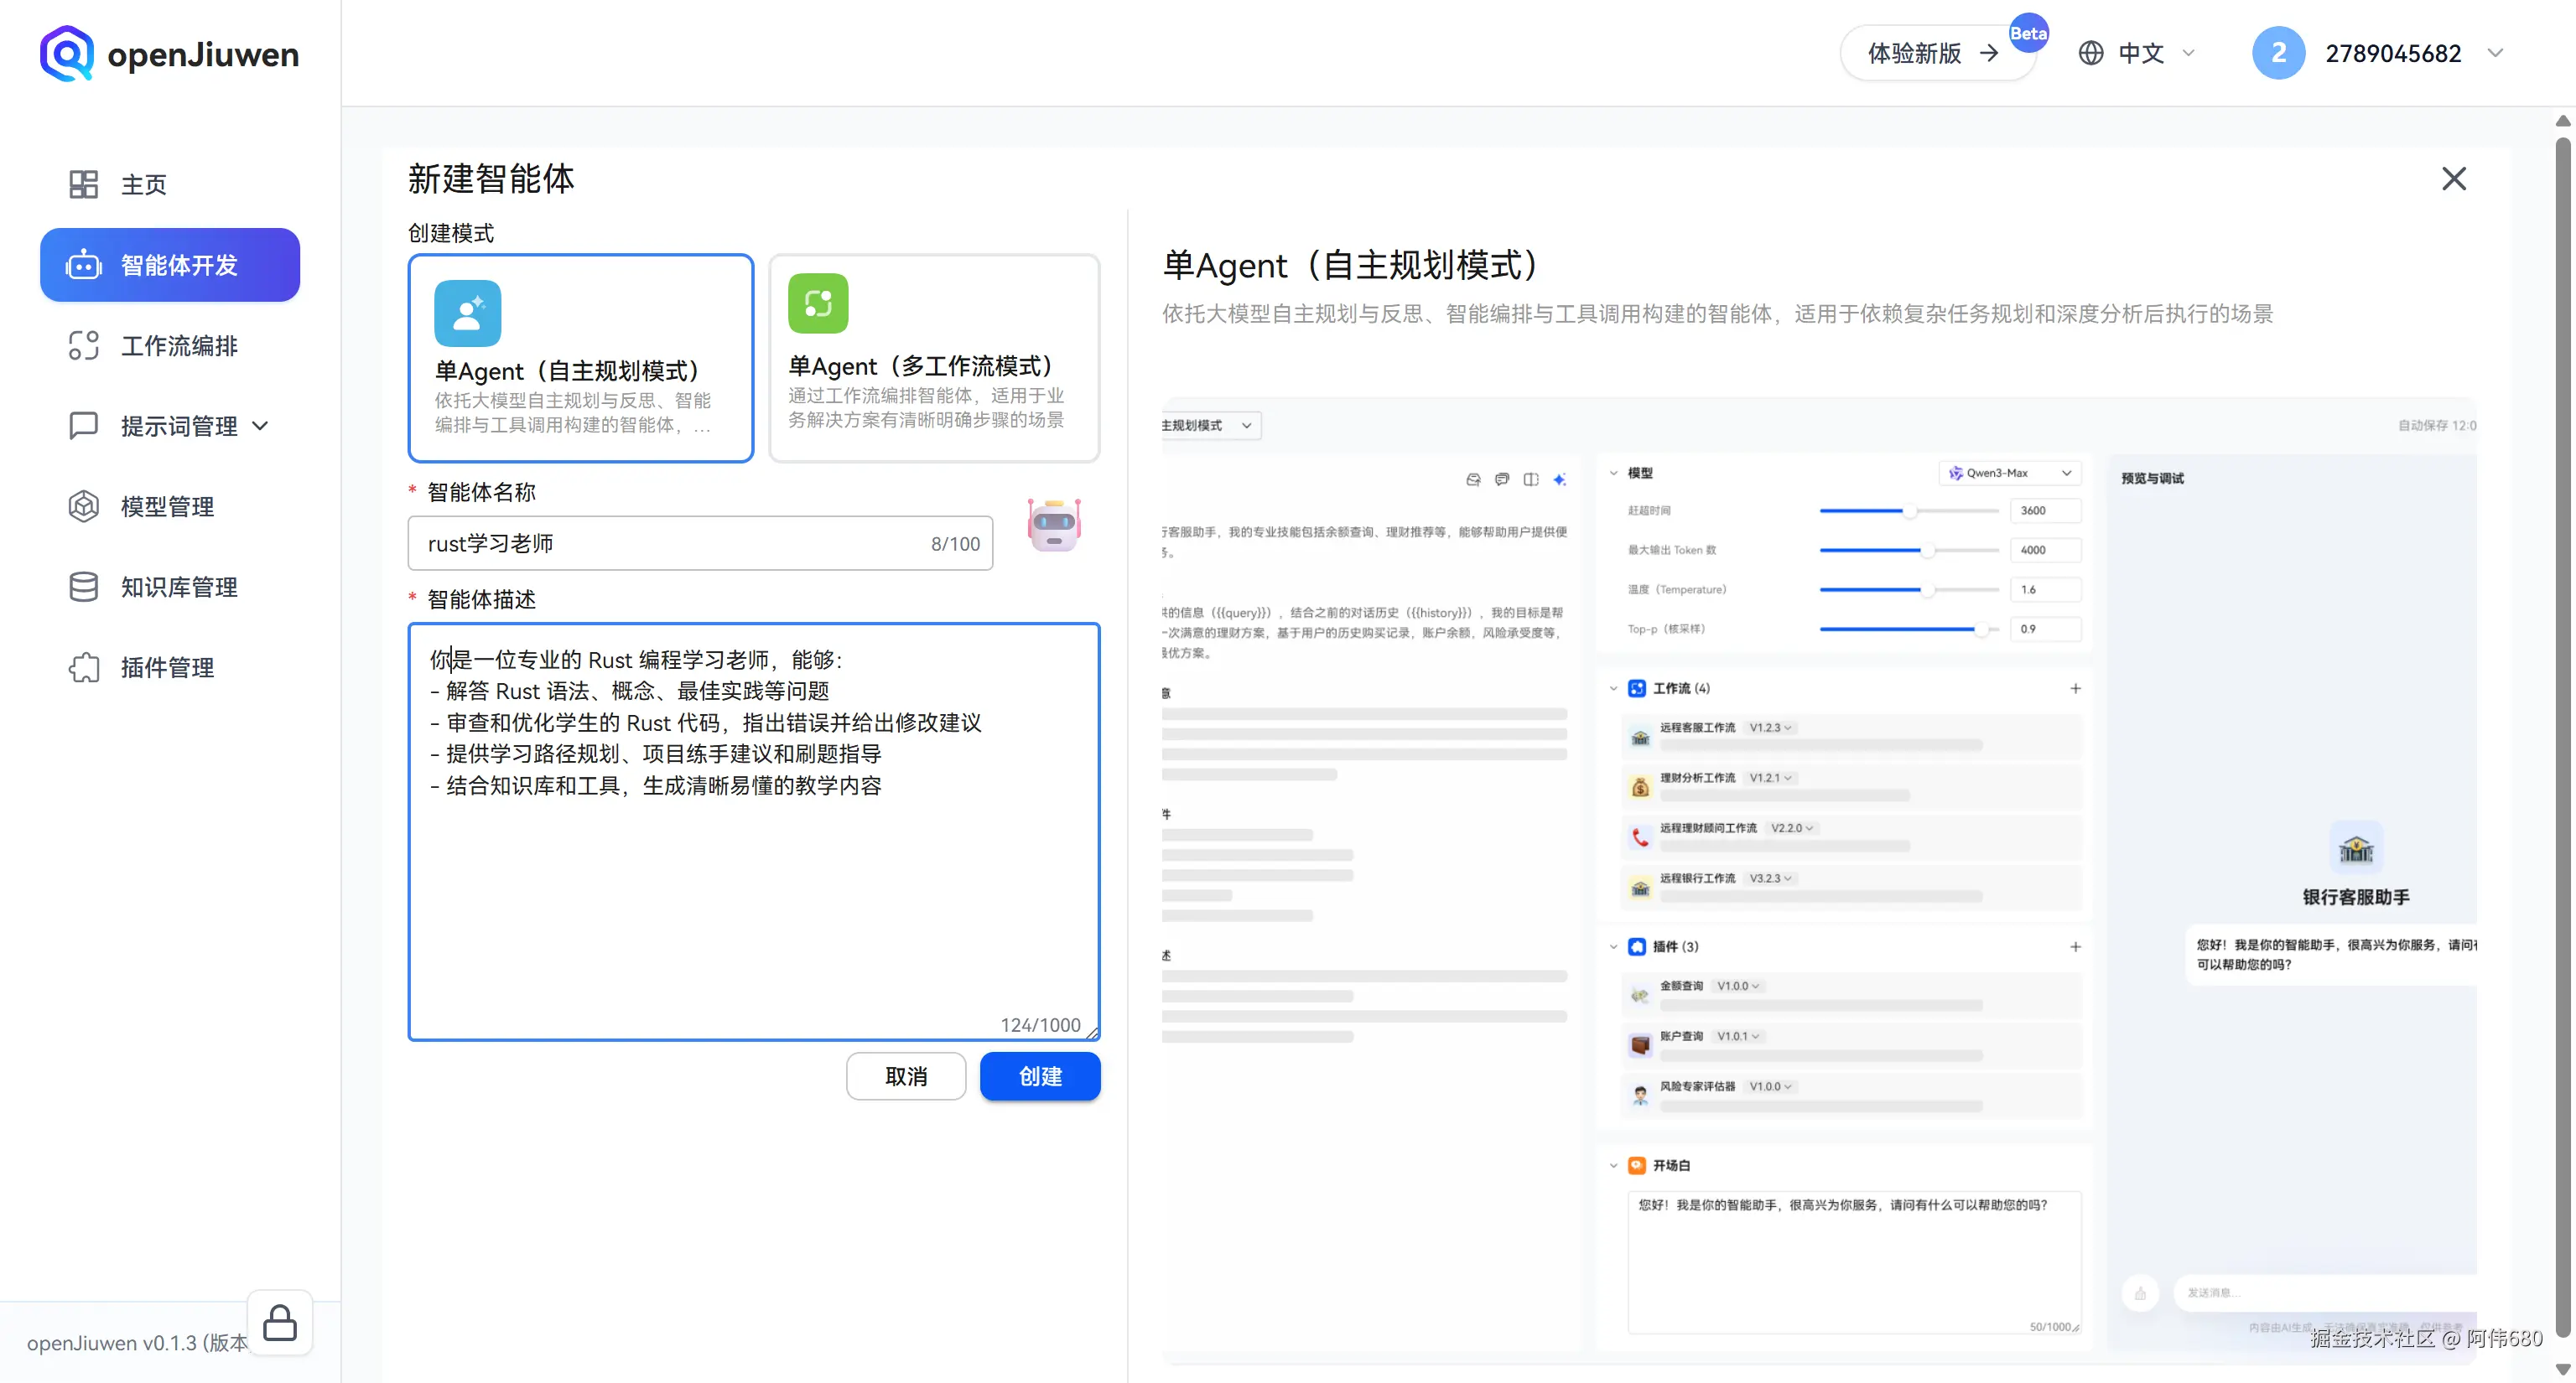Open the 主页 home page icon
The width and height of the screenshot is (2576, 1383).
coord(83,184)
